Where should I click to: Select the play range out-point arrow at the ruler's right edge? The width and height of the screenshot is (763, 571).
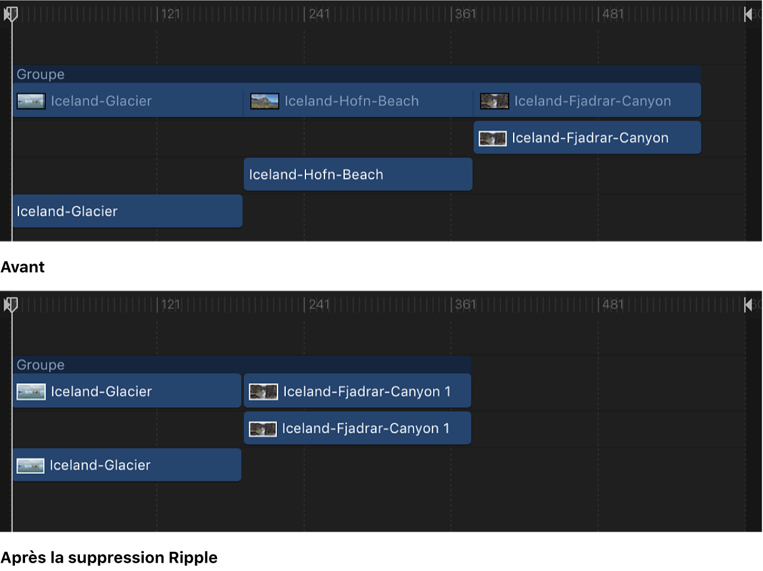pos(749,14)
